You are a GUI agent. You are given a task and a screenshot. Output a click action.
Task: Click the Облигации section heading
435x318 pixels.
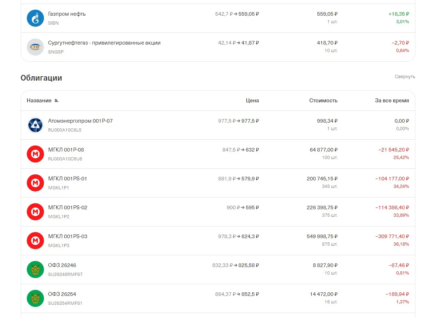pos(41,78)
